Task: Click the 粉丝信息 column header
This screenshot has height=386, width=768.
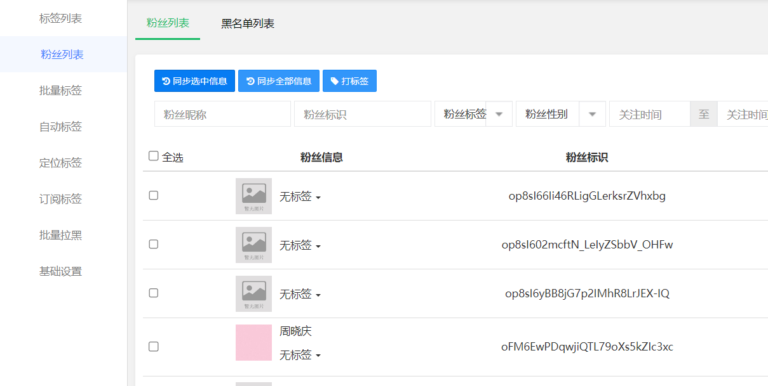Action: (321, 157)
